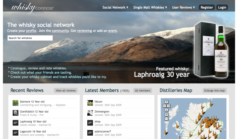
Task: Click 'Sweet smoke - markas101' text
Action: 36,125
